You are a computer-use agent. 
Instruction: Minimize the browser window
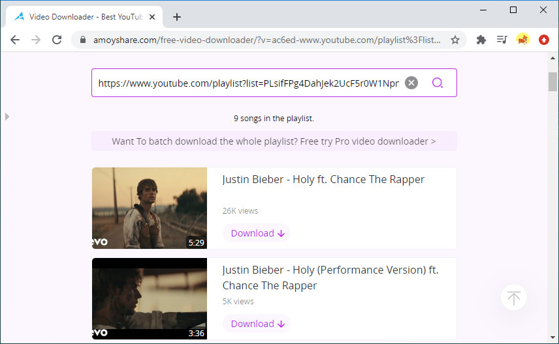[483, 10]
